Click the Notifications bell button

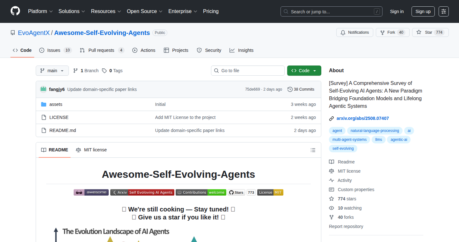(x=355, y=32)
